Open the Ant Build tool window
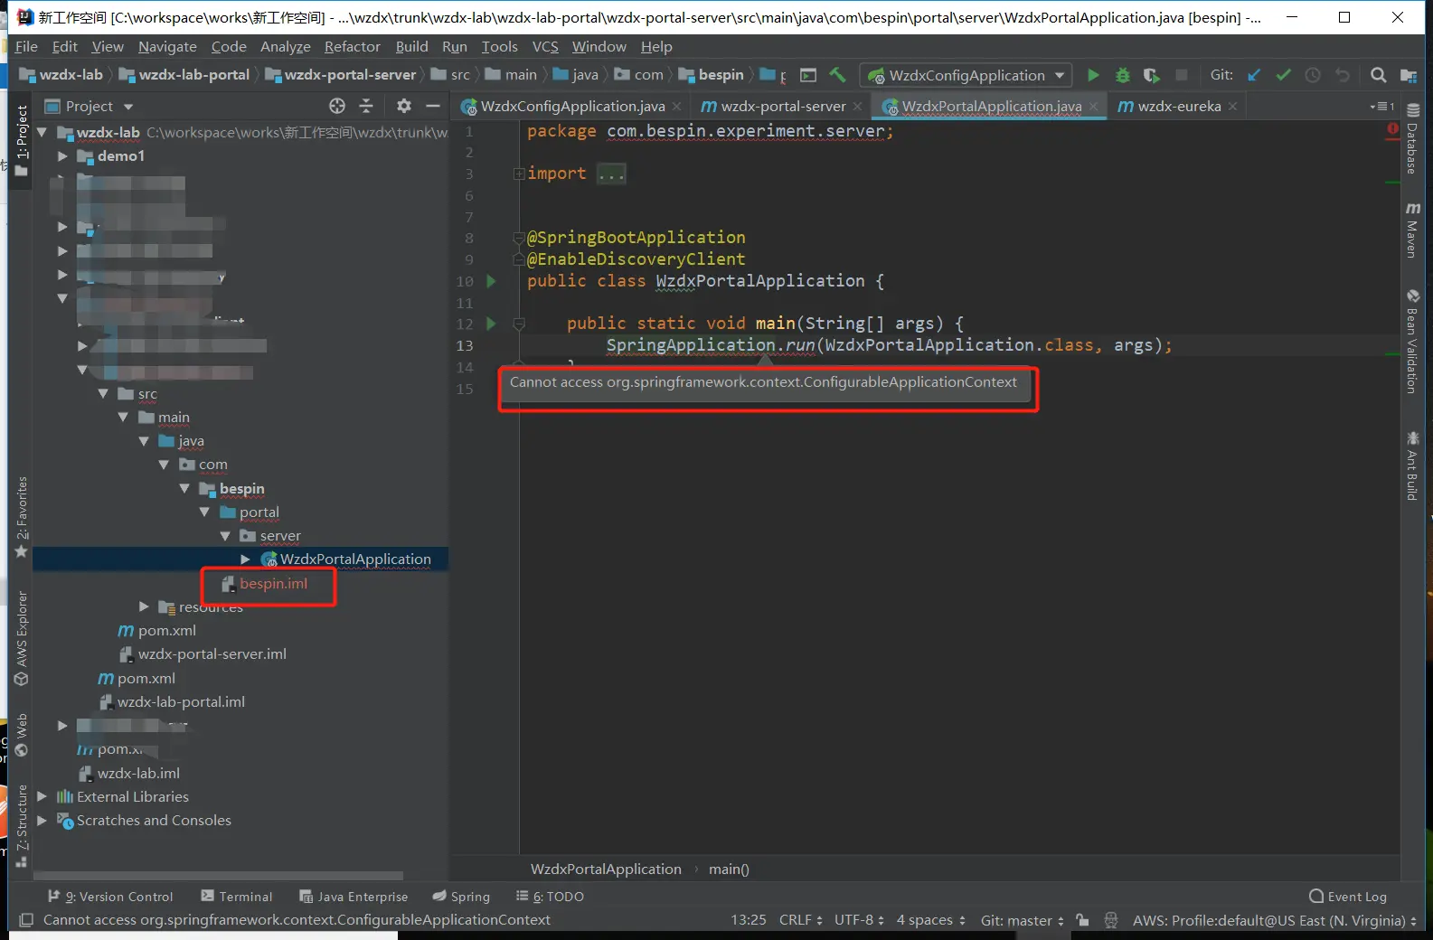The image size is (1433, 940). [1412, 465]
